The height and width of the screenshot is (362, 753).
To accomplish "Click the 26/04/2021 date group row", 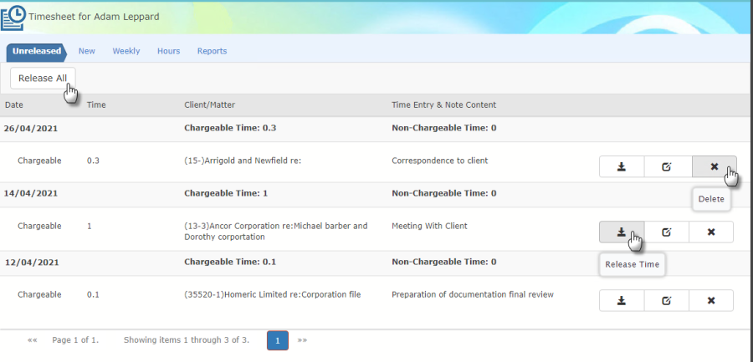I will point(376,128).
